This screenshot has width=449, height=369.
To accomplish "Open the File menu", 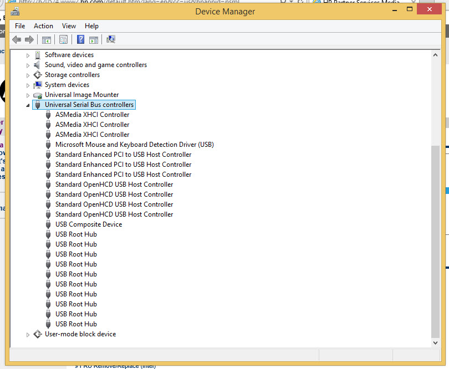I will point(20,26).
